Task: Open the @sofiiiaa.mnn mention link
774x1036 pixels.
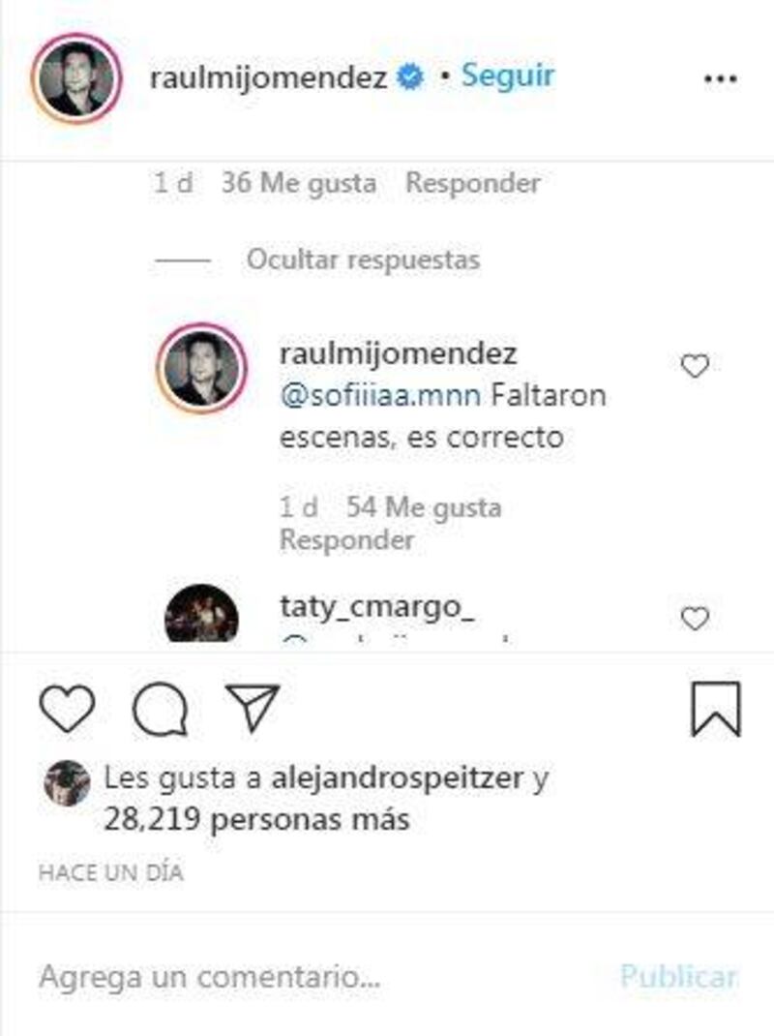Action: pyautogui.click(x=380, y=396)
